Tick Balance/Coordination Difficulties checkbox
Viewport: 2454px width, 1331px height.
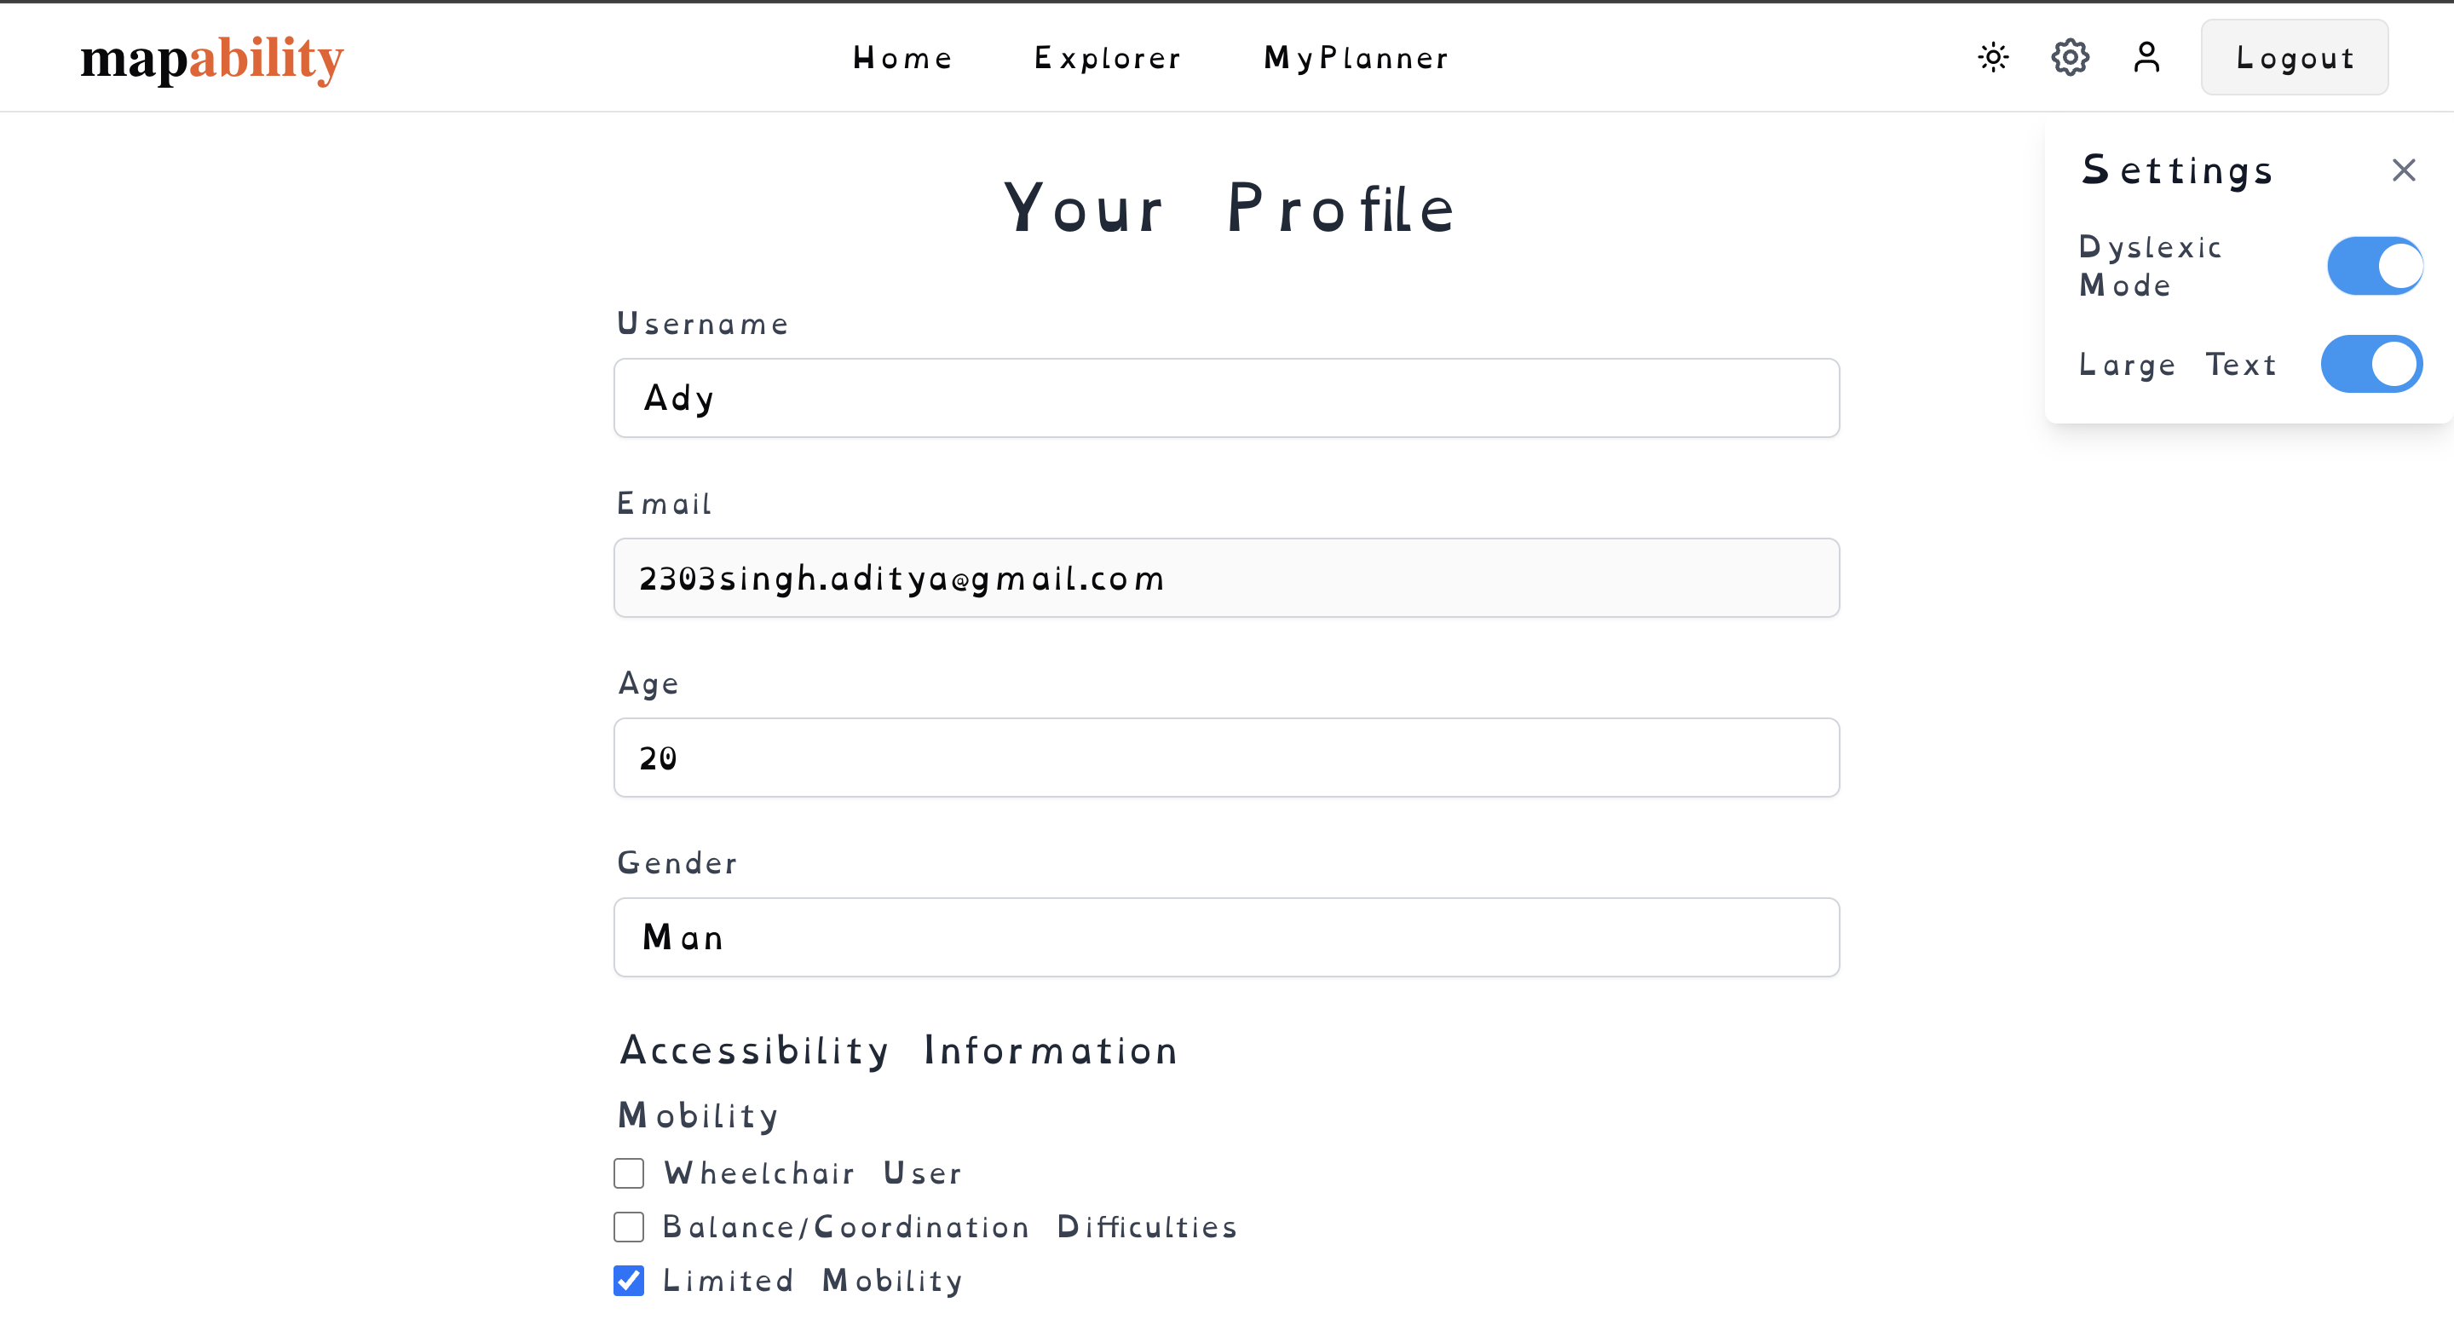(x=629, y=1226)
